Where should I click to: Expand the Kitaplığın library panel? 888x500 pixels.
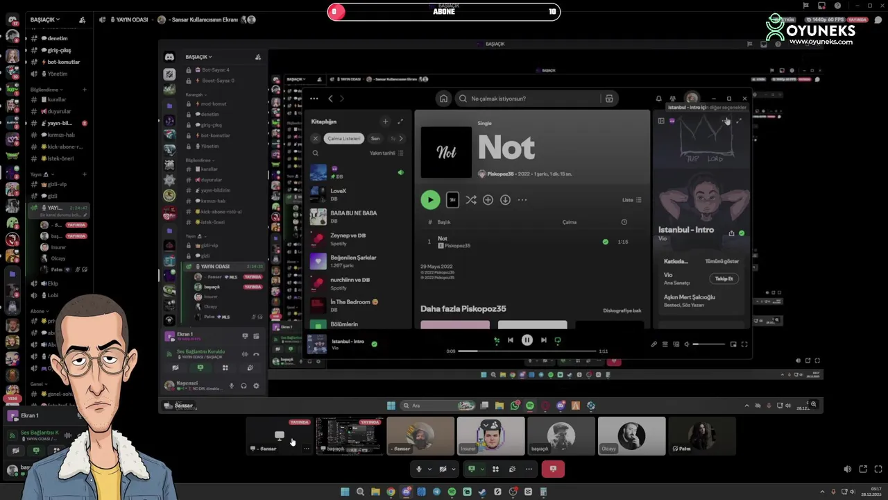400,122
